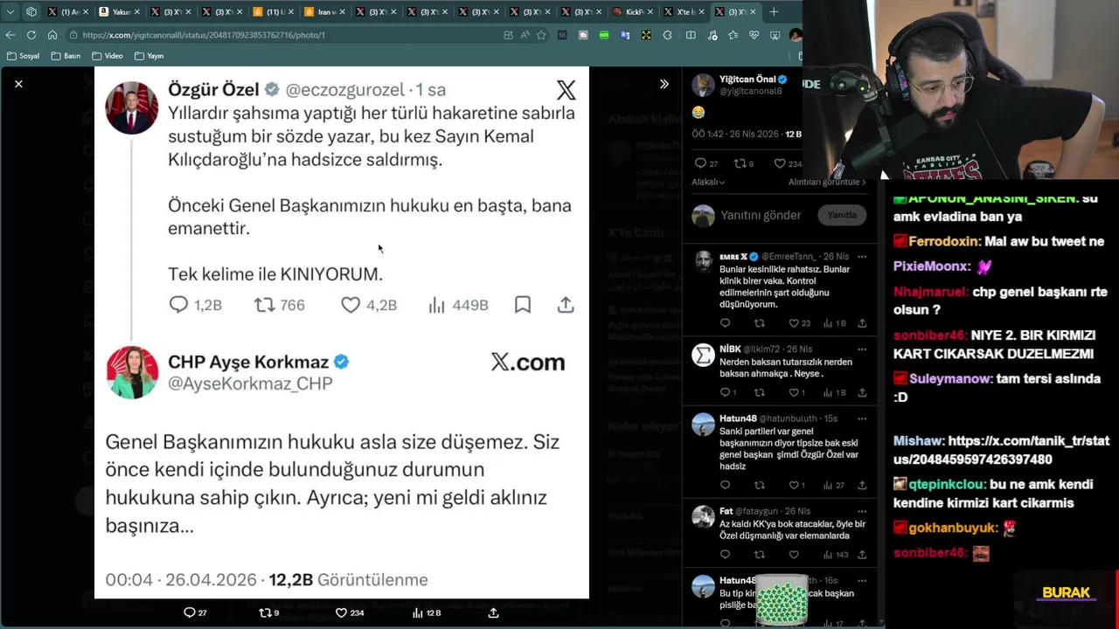Viewport: 1119px width, 629px height.
Task: Open the tanik_tr link in chat
Action: click(1001, 450)
